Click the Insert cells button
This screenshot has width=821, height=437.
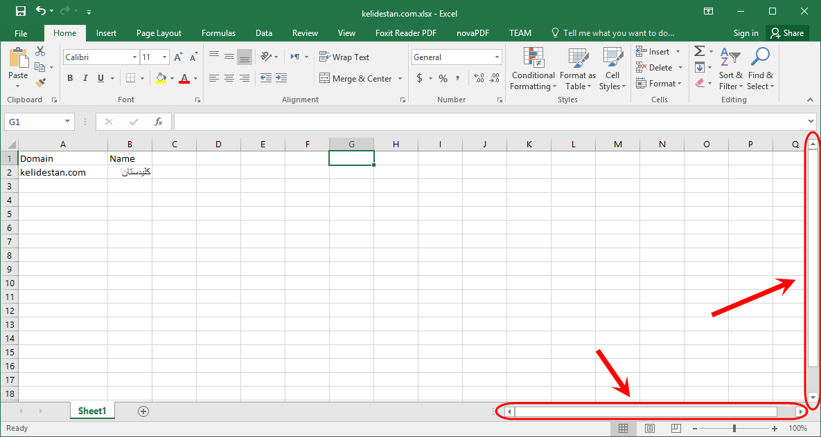(653, 51)
